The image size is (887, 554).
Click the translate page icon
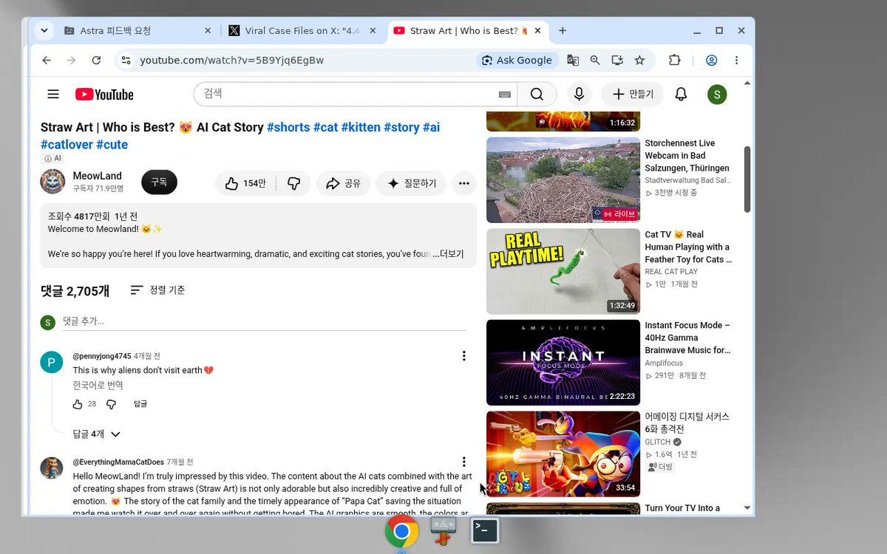tap(573, 60)
